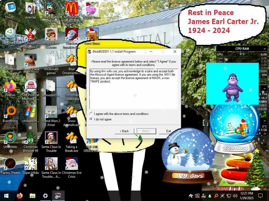
Task: Click the disabled Next button
Action: [146, 131]
